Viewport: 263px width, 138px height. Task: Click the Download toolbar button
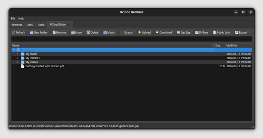pos(164,33)
